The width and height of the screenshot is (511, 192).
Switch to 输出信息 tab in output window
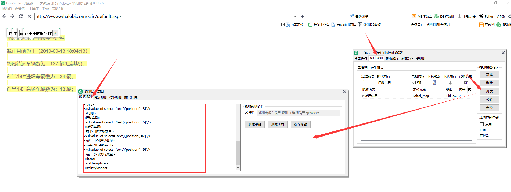tap(131, 97)
